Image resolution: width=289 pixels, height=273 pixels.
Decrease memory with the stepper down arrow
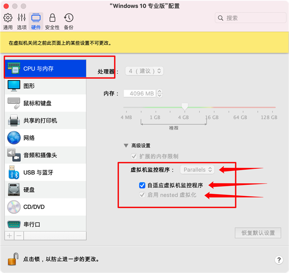[159, 96]
